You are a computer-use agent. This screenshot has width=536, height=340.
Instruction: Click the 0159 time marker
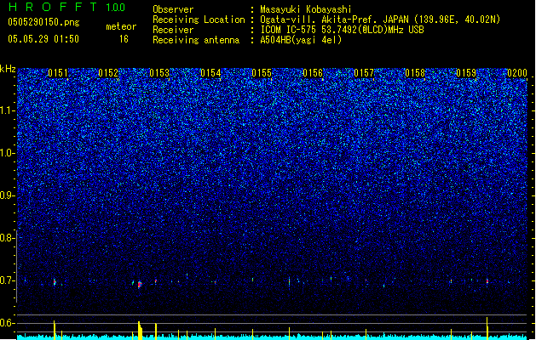point(466,73)
